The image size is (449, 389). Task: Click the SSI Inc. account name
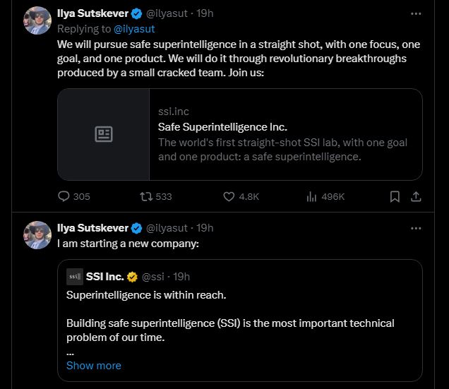(104, 276)
